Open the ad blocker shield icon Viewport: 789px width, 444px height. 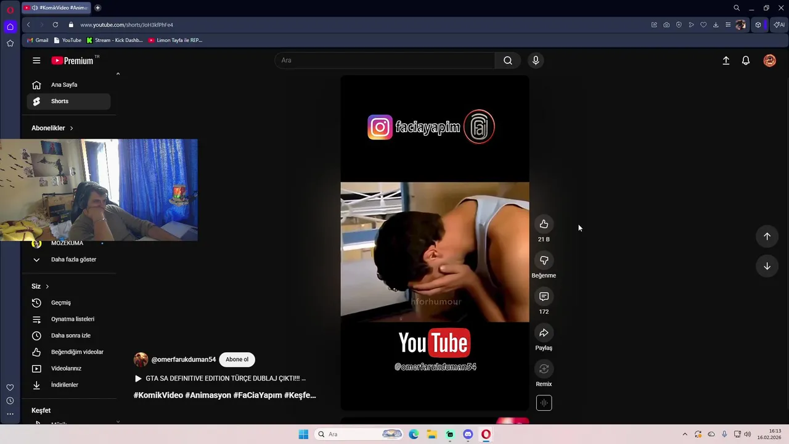(679, 25)
